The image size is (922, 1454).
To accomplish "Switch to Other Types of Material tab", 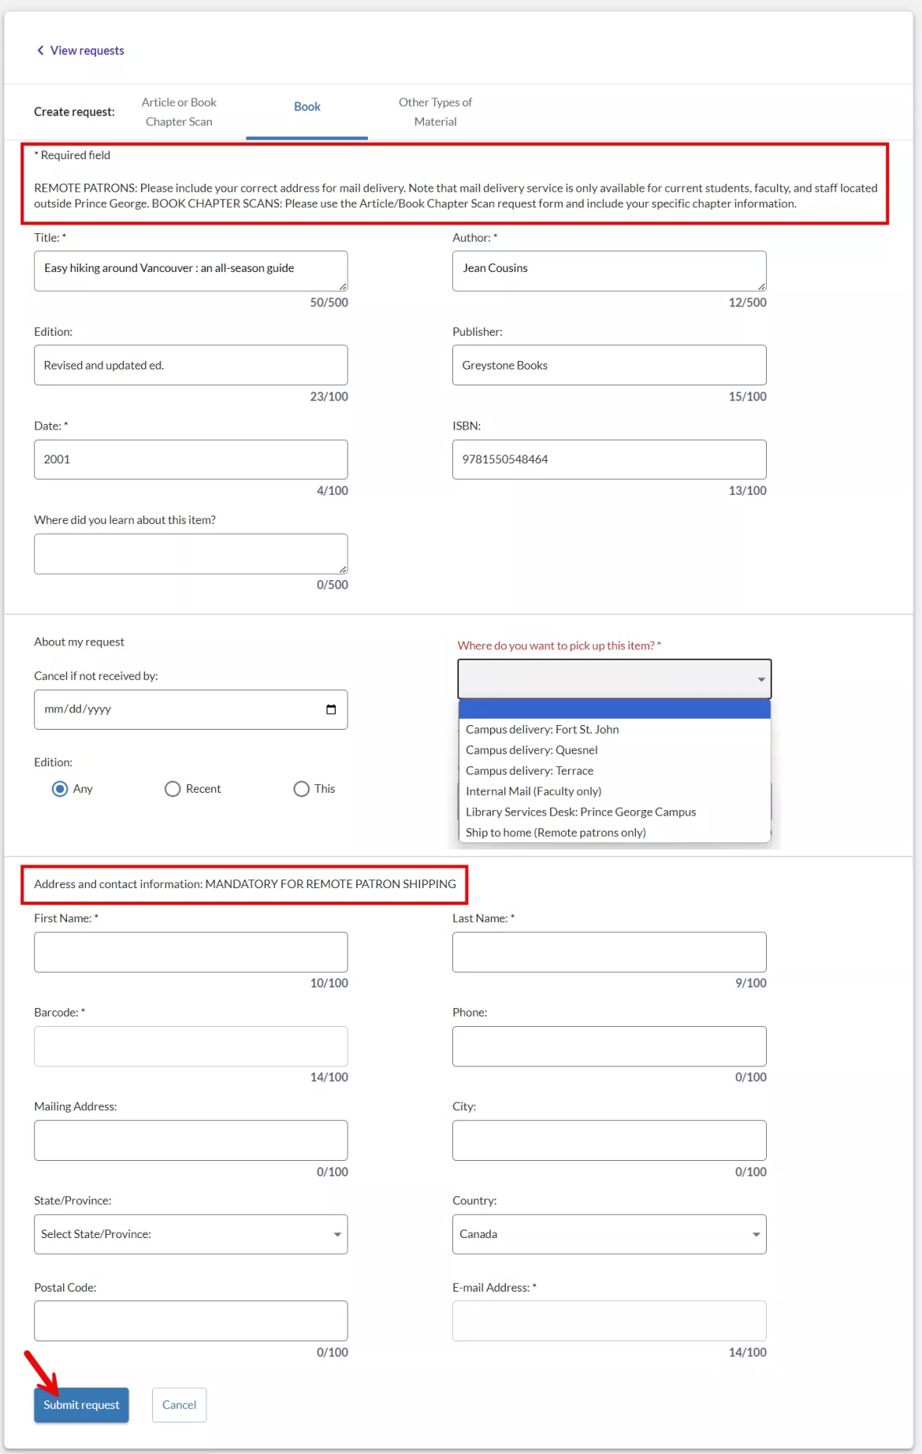I will click(435, 112).
